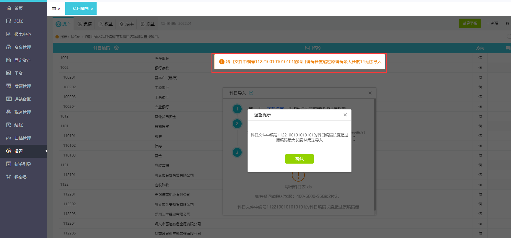511x238 pixels.
Task: Select the 科目期初 page tab
Action: pyautogui.click(x=81, y=9)
